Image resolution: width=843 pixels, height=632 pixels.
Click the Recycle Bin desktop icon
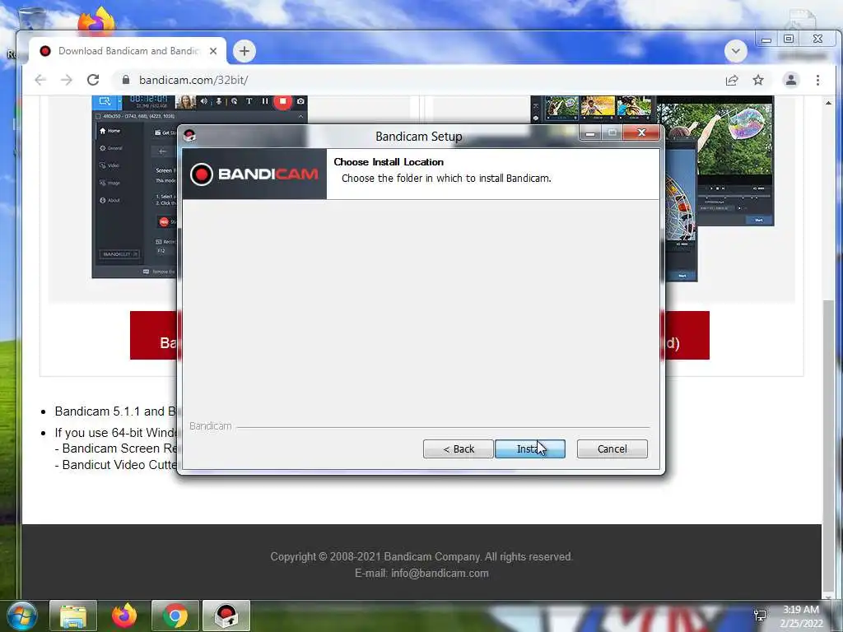pos(32,19)
